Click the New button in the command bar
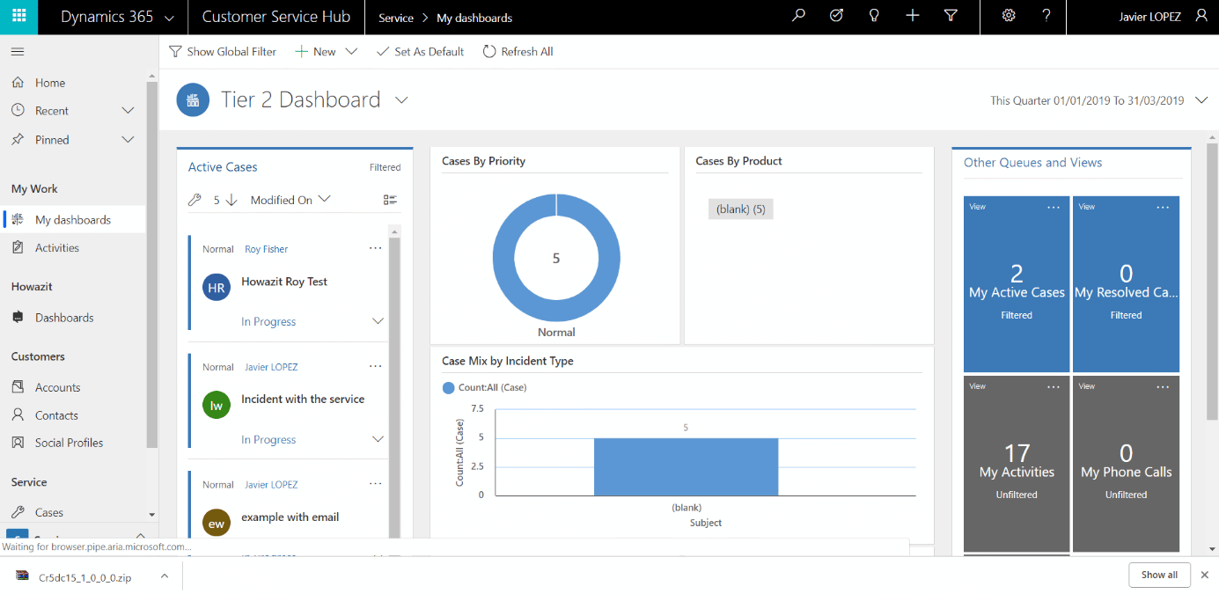This screenshot has width=1219, height=594. pos(315,52)
